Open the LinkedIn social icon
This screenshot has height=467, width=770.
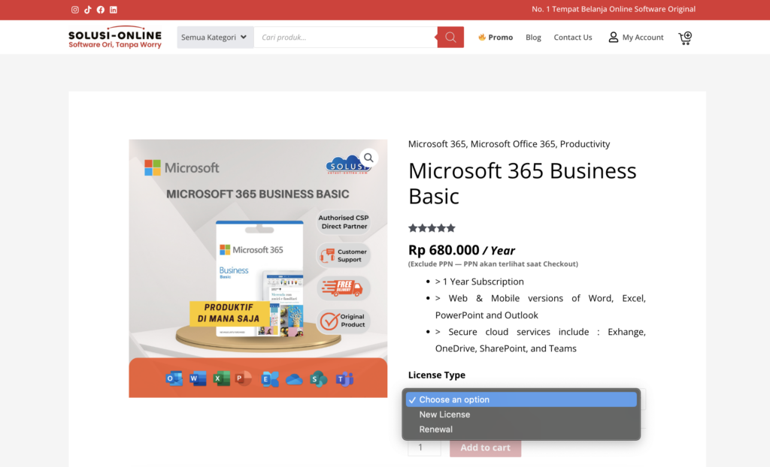tap(114, 10)
